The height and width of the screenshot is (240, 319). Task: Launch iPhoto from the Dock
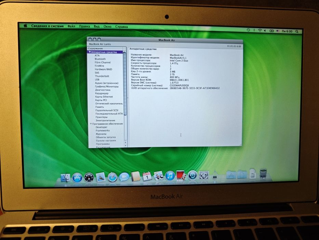coord(159,176)
